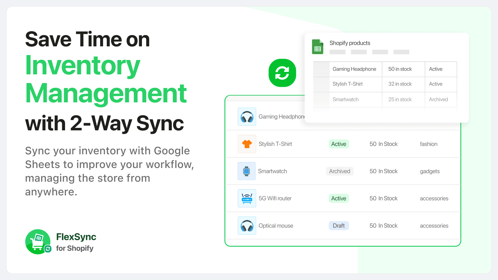Click the first gray menu placeholder under spreadsheet title
The height and width of the screenshot is (280, 498).
tap(337, 52)
